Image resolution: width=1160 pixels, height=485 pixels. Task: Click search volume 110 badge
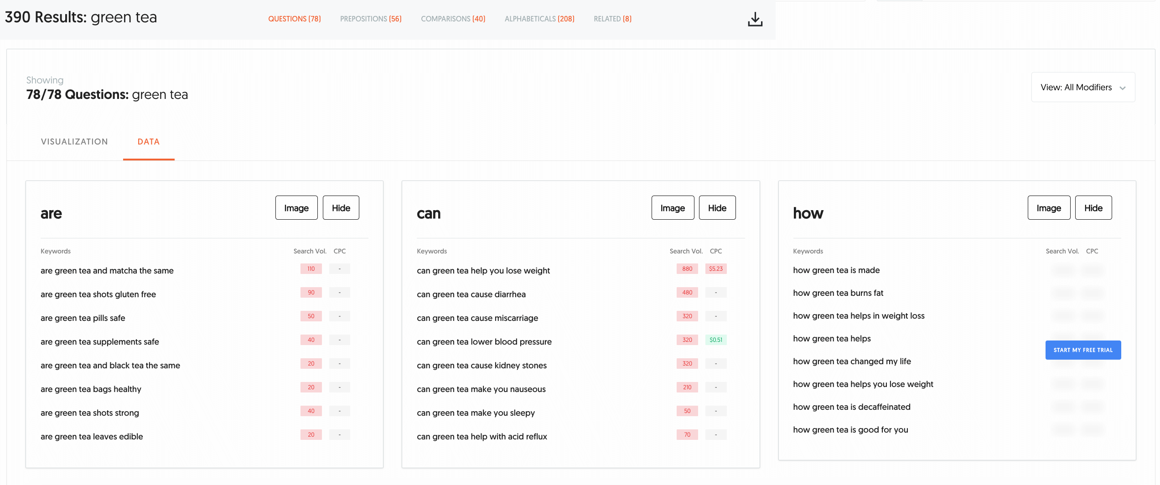311,269
